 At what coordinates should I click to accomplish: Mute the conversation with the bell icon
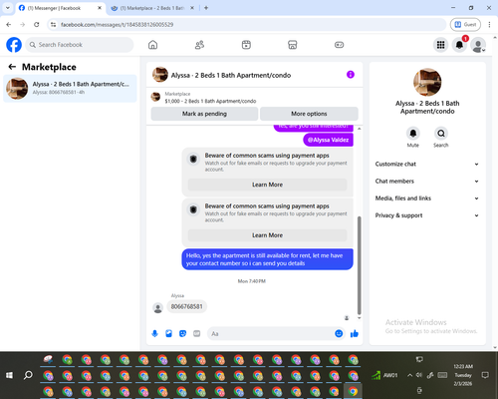[x=413, y=134]
